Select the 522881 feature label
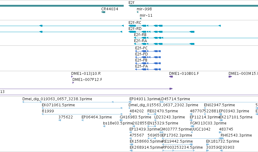The height and width of the screenshot is (152, 258). pos(211,111)
